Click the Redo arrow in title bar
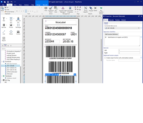143x123 pixels. tap(15, 2)
